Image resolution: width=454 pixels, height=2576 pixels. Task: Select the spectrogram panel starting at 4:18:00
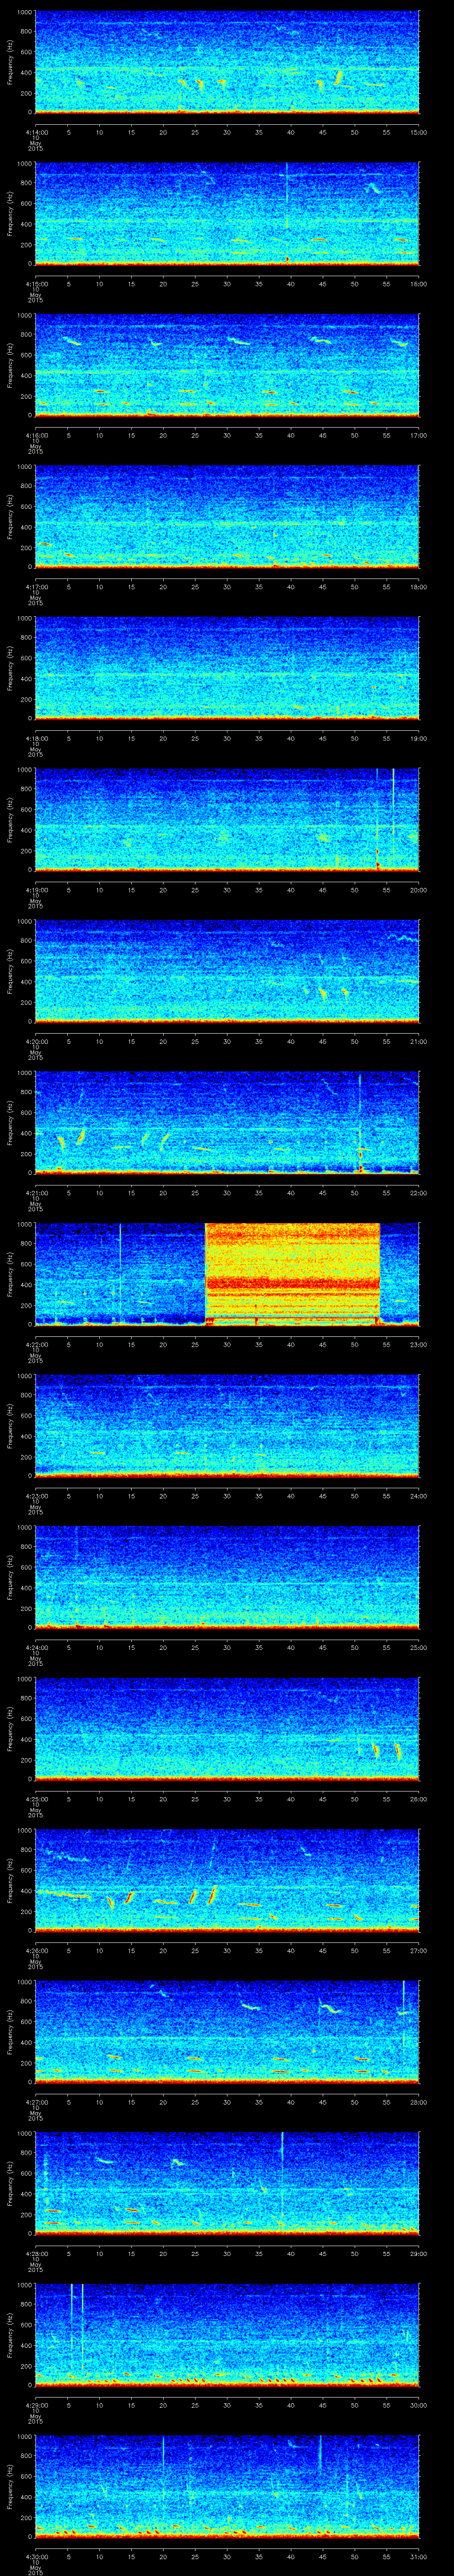click(227, 669)
